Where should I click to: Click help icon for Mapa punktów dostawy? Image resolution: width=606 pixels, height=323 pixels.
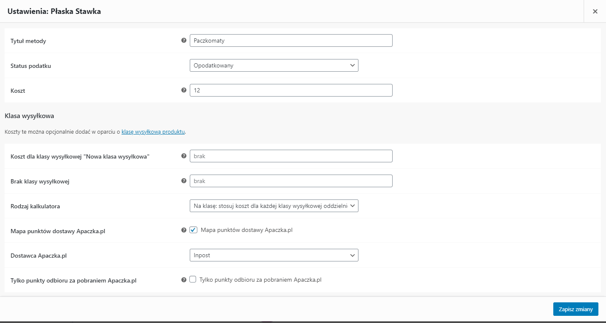(183, 230)
